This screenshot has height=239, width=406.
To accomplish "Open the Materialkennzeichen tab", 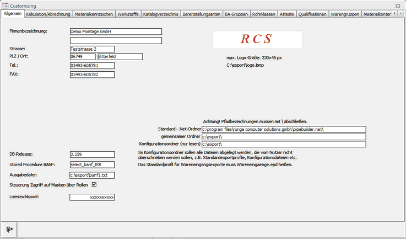I will (x=93, y=14).
